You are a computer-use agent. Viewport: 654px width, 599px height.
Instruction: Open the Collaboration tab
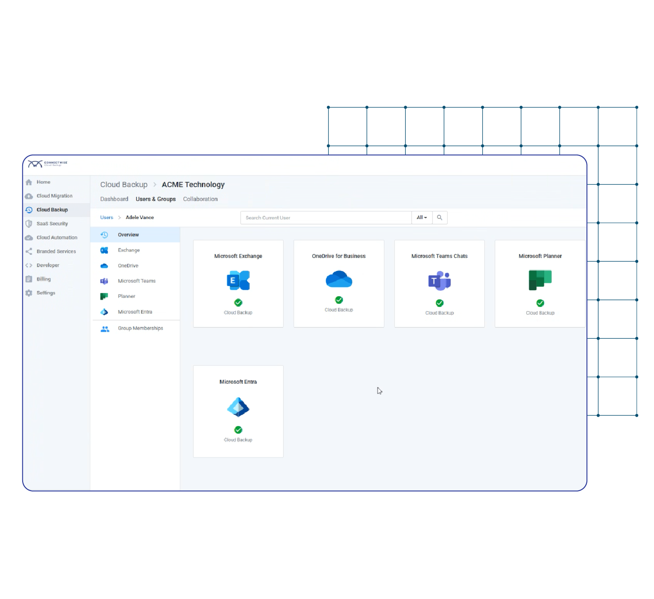(200, 199)
